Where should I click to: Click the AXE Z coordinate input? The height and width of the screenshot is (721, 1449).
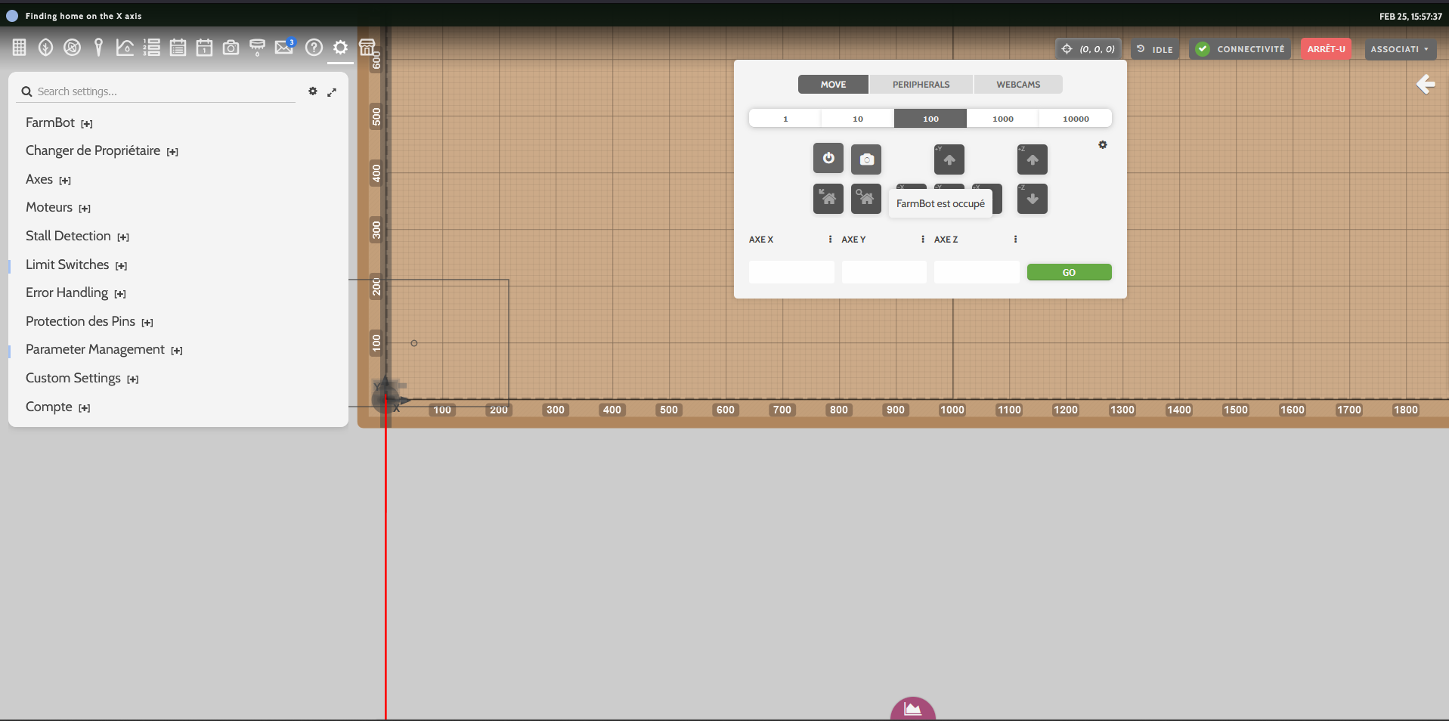click(977, 272)
